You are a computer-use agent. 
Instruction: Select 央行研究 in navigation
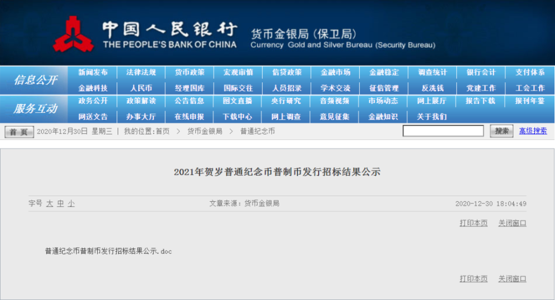click(x=286, y=101)
